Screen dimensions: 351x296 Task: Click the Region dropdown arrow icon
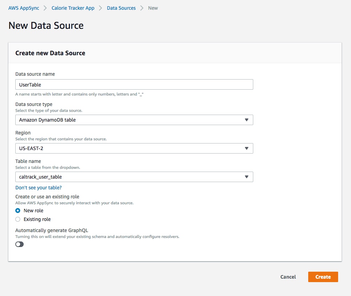246,148
